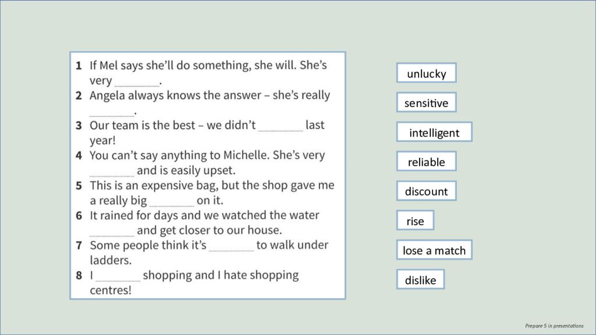Viewport: 596px width, 335px height.
Task: Click the blank after 'we didn't' in sentence 3
Action: point(281,127)
